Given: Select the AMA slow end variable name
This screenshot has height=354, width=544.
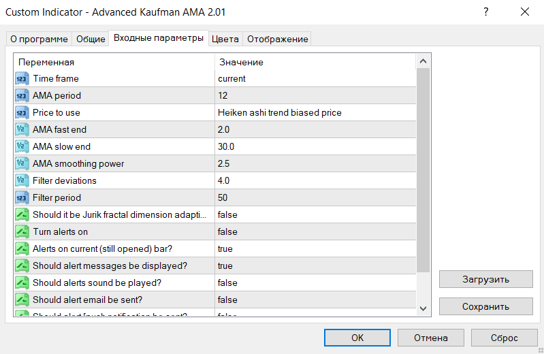Looking at the screenshot, I should [x=61, y=146].
